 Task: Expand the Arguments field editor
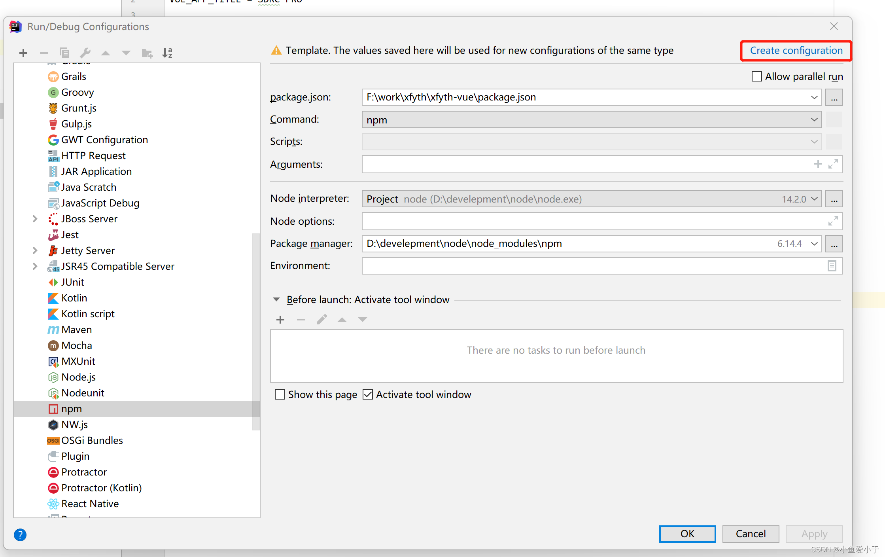[x=833, y=164]
